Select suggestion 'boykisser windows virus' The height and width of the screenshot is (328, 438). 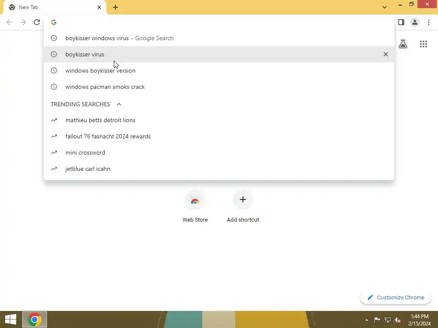(x=219, y=38)
